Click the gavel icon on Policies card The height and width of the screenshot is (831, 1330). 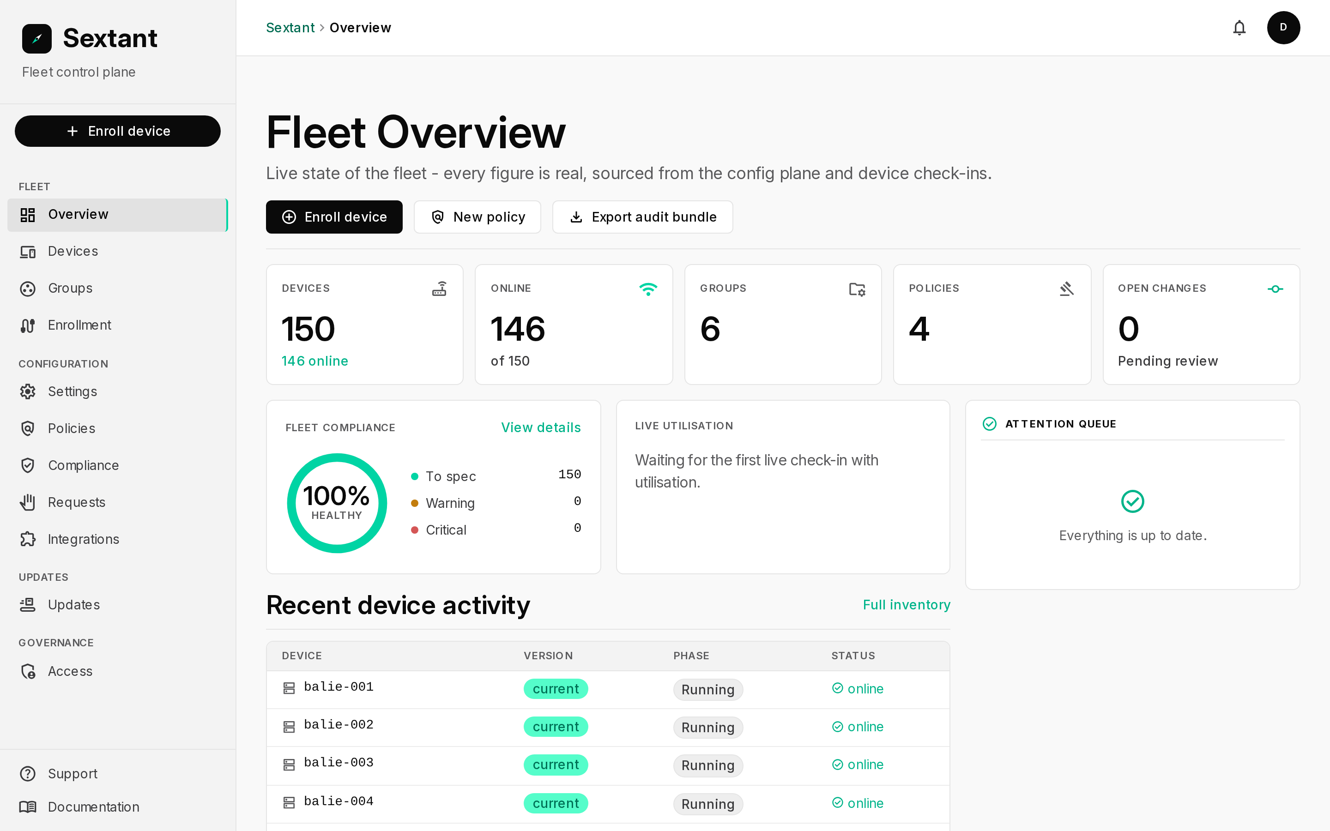pyautogui.click(x=1066, y=289)
